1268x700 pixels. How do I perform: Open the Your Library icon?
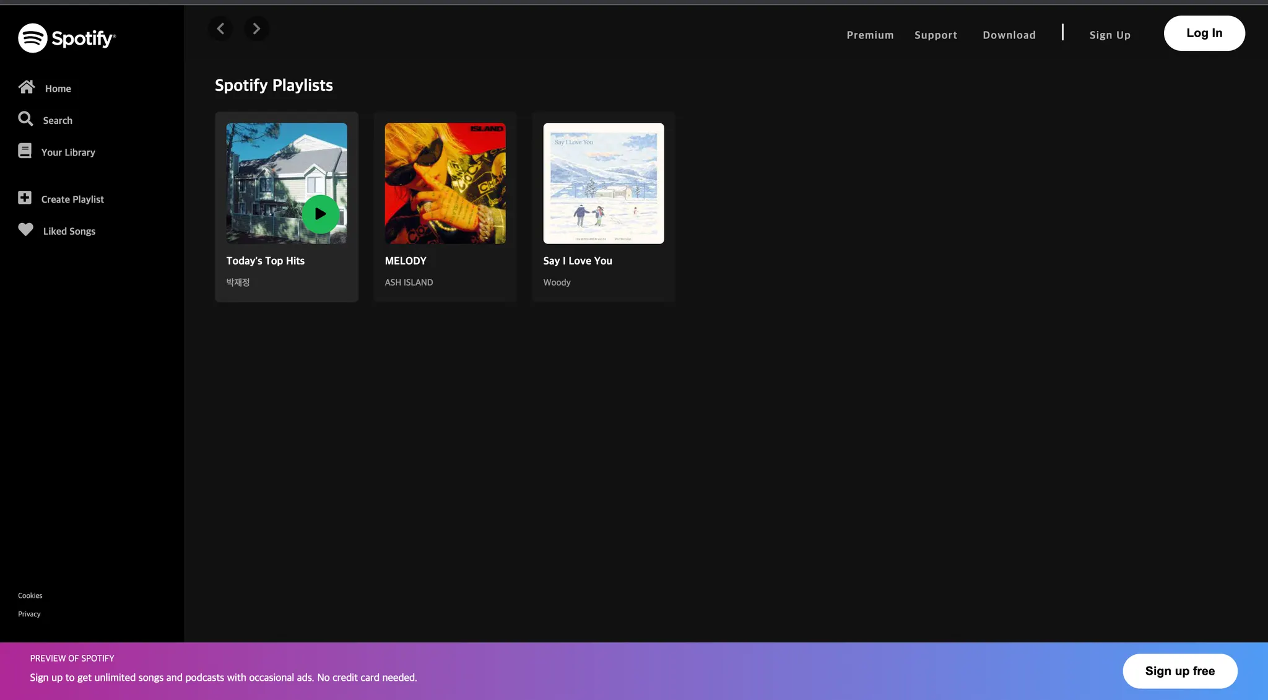pos(25,151)
